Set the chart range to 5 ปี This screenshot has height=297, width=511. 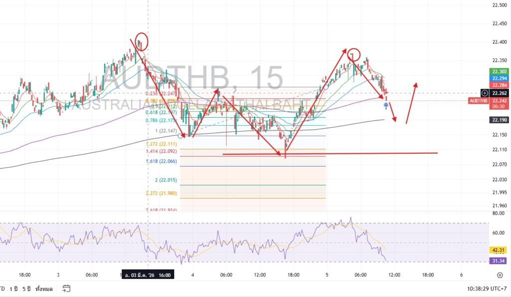(x=25, y=289)
